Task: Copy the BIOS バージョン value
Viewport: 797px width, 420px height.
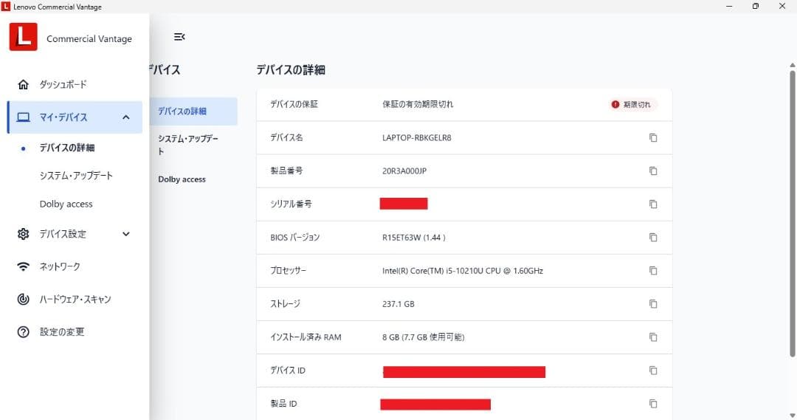Action: (653, 238)
